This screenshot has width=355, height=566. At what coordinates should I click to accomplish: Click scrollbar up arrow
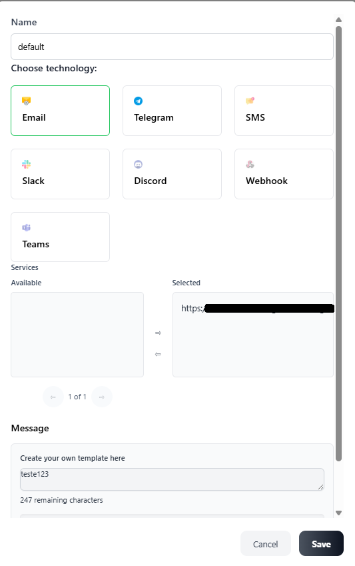pyautogui.click(x=338, y=20)
